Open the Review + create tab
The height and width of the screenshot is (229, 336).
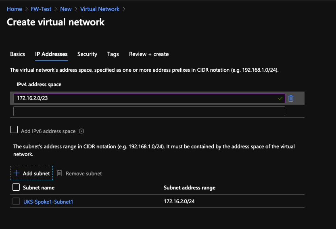point(149,54)
